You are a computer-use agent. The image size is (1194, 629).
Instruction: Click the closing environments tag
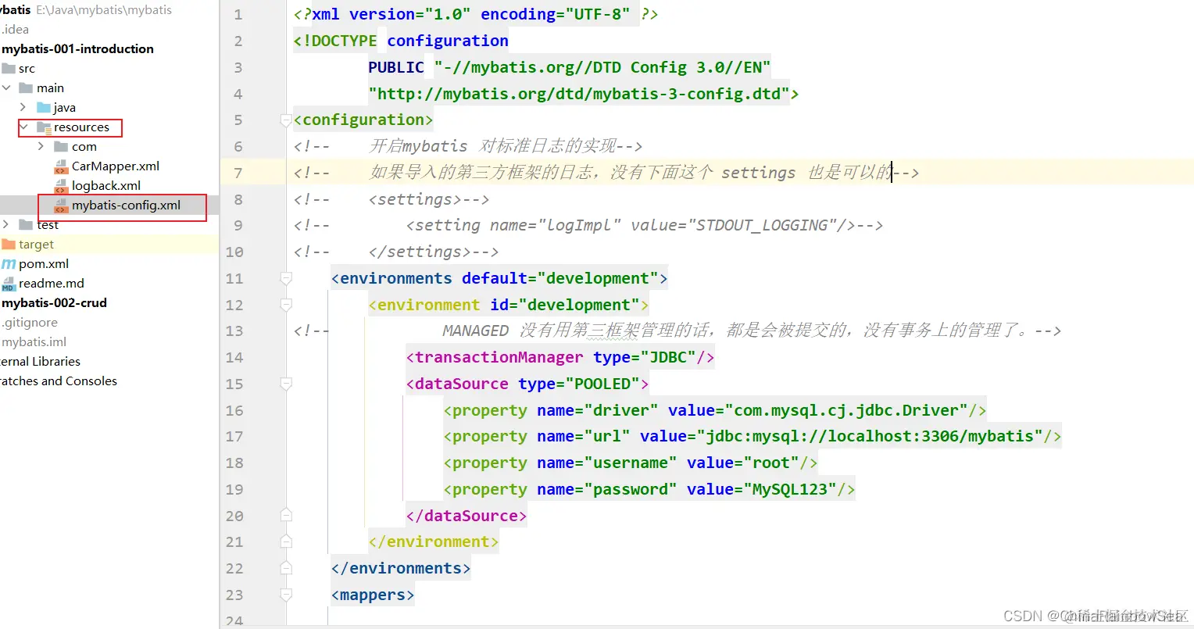[x=401, y=569]
